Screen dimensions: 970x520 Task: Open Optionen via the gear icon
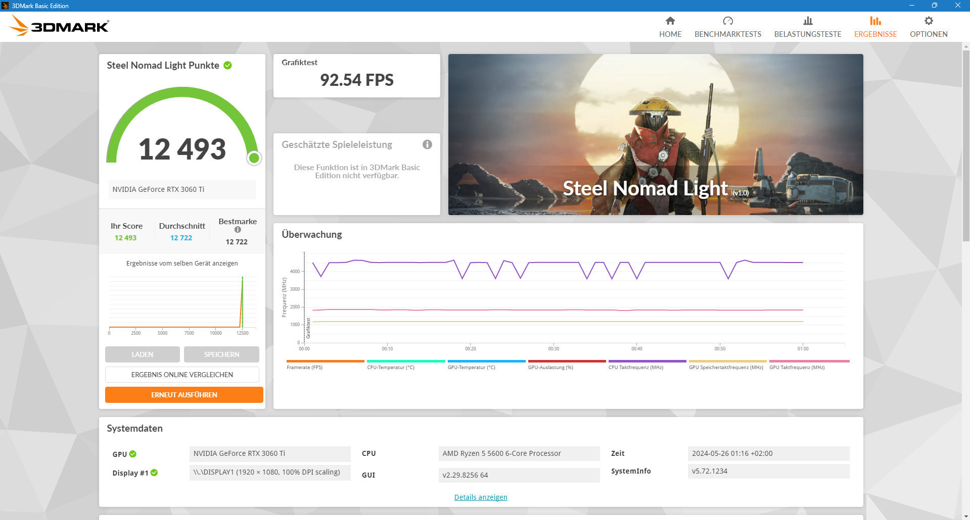point(929,21)
